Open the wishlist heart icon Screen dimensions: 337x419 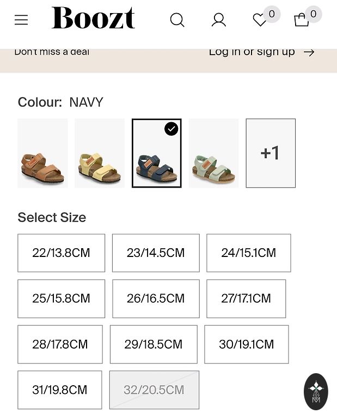260,20
